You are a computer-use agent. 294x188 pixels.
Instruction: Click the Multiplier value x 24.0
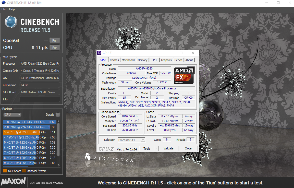(x=130, y=121)
